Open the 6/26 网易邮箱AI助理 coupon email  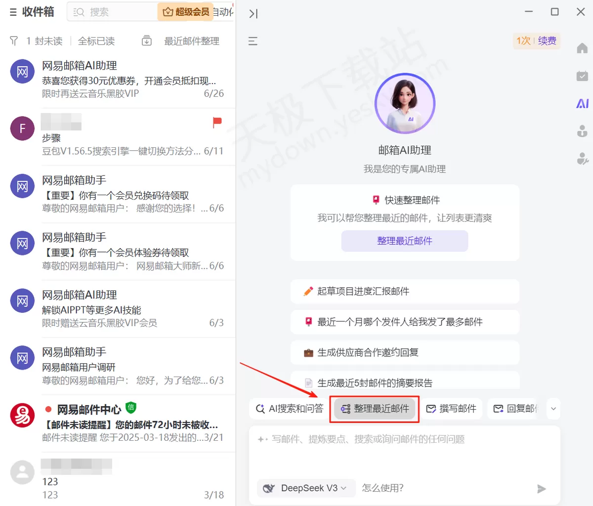tap(118, 80)
